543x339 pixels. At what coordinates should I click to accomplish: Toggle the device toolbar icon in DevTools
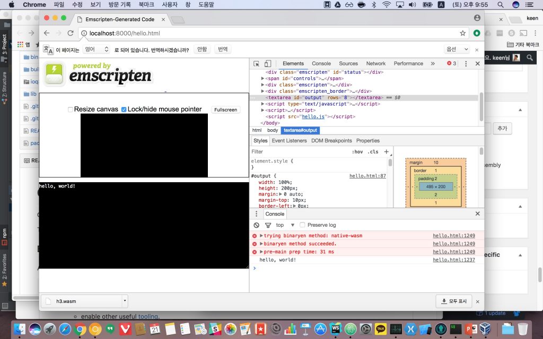point(268,64)
